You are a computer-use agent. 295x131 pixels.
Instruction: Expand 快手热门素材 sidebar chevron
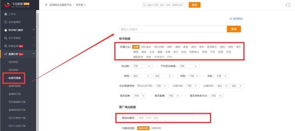point(34,30)
